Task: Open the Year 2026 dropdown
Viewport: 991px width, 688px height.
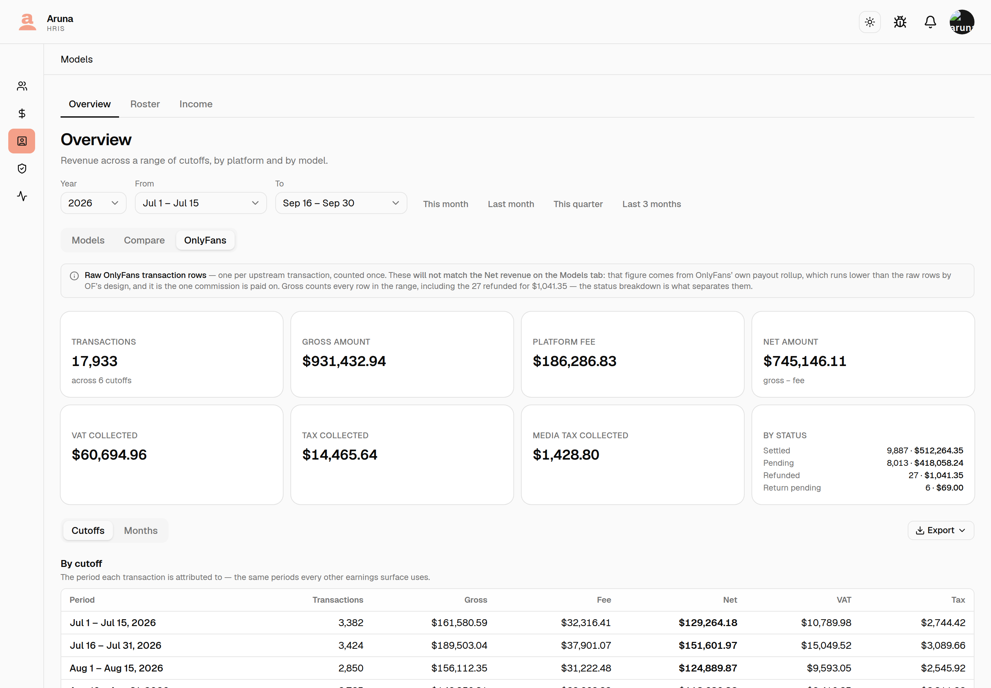Action: tap(93, 203)
